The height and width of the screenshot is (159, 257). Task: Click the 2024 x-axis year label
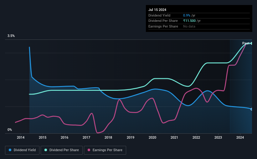pyautogui.click(x=240, y=137)
